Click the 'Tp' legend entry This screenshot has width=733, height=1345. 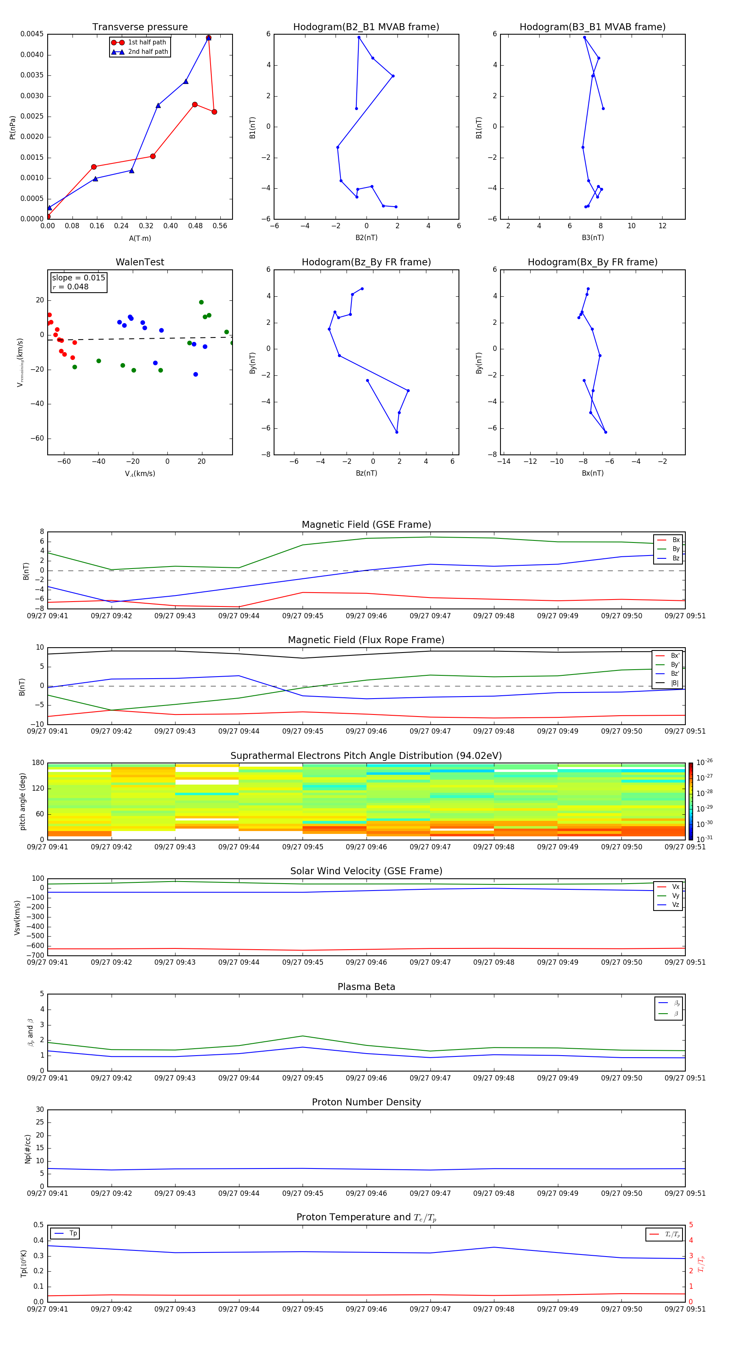(65, 1233)
